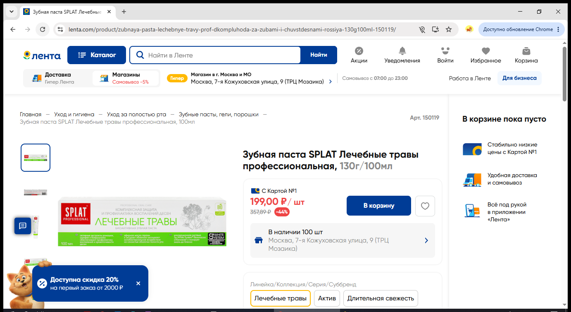
Task: Click the old price 357,89 ₽
Action: pyautogui.click(x=261, y=212)
